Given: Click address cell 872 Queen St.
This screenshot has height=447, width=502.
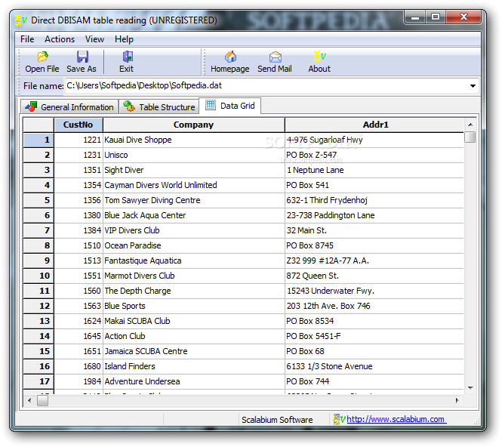Looking at the screenshot, I should pyautogui.click(x=374, y=276).
